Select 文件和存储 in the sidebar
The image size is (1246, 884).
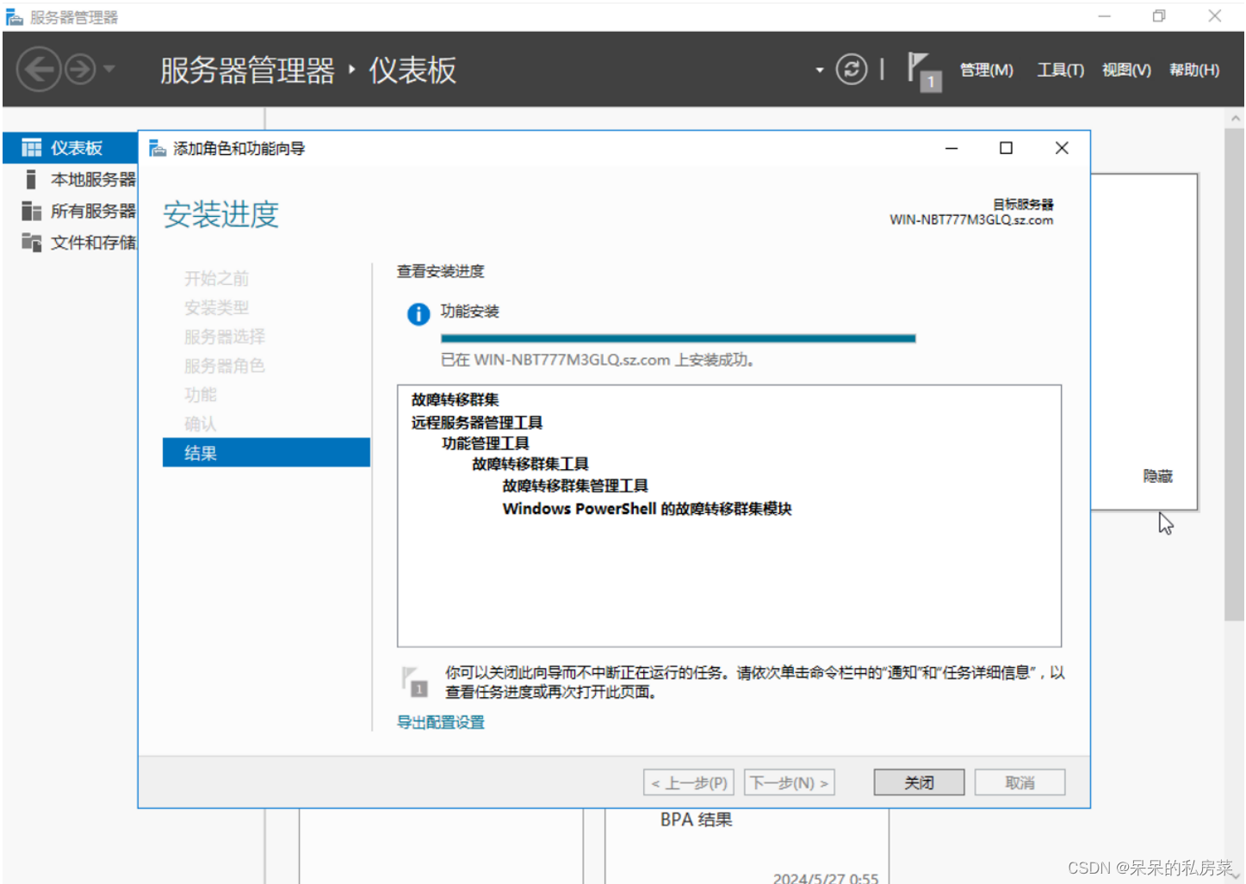71,243
